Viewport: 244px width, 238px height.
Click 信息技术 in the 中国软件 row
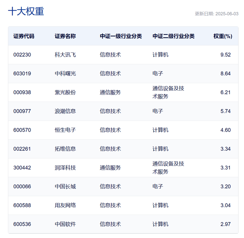point(110,224)
